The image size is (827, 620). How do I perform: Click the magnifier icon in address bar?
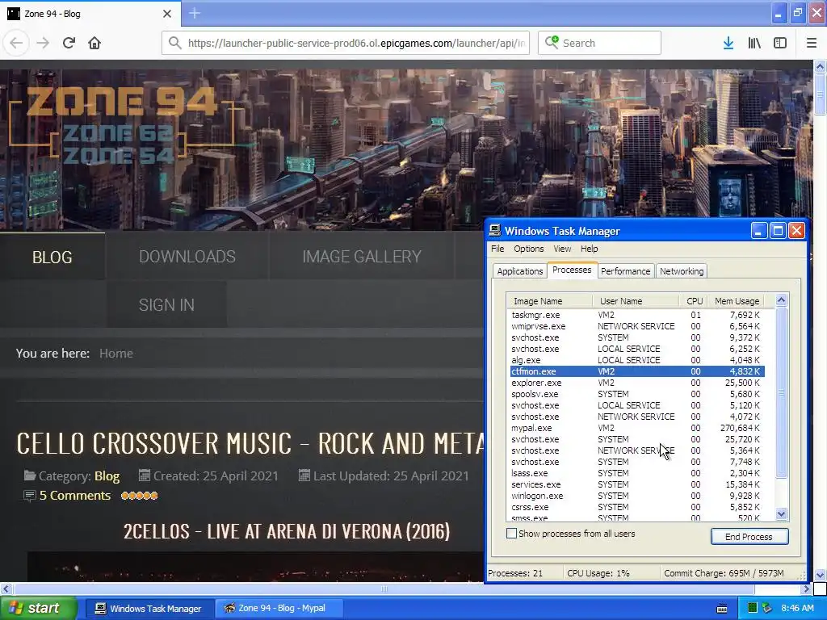pos(175,43)
